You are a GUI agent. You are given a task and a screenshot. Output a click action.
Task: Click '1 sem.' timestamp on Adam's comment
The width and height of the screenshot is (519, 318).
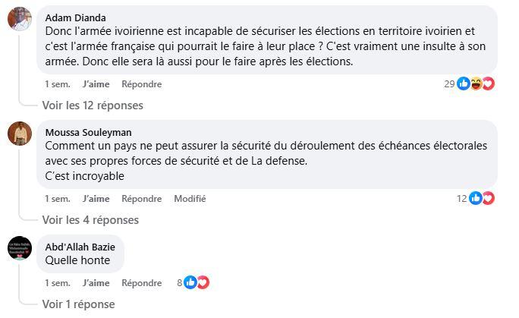(57, 83)
